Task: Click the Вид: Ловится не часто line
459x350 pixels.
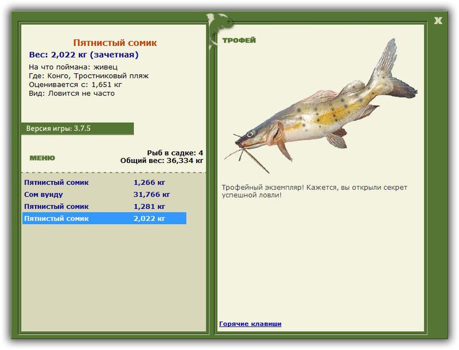Action: (72, 94)
